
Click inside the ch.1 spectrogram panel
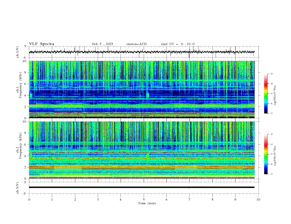pos(141,89)
